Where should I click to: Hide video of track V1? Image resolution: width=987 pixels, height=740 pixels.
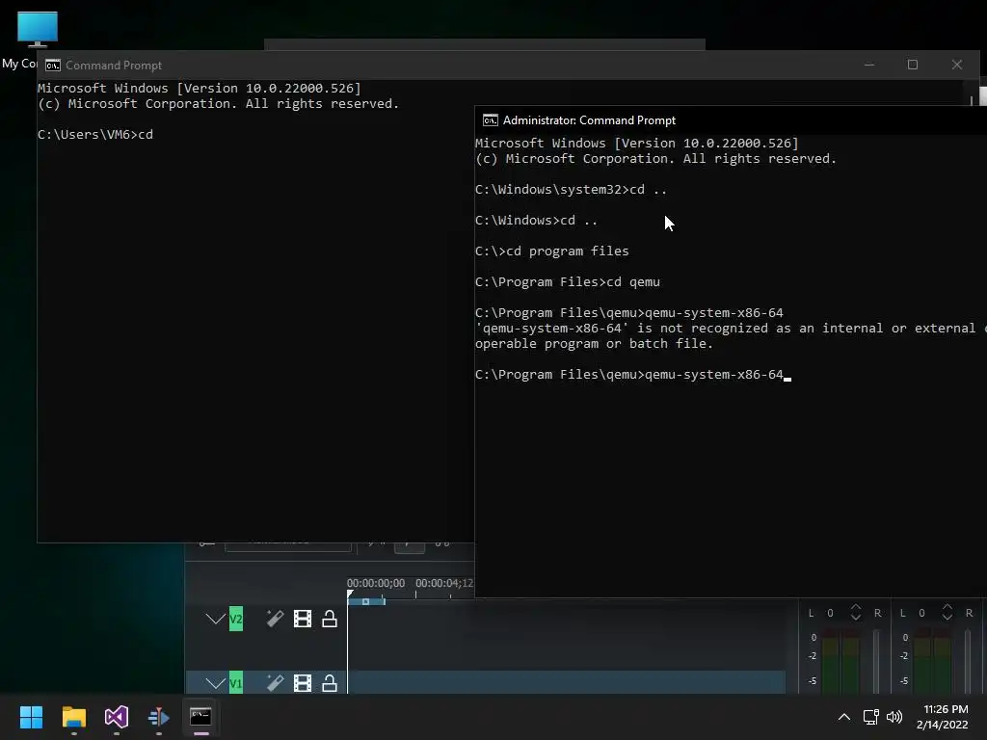click(303, 683)
